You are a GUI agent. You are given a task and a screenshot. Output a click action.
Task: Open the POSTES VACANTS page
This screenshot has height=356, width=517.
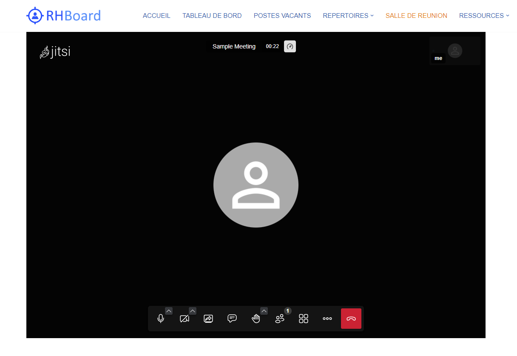(x=282, y=16)
